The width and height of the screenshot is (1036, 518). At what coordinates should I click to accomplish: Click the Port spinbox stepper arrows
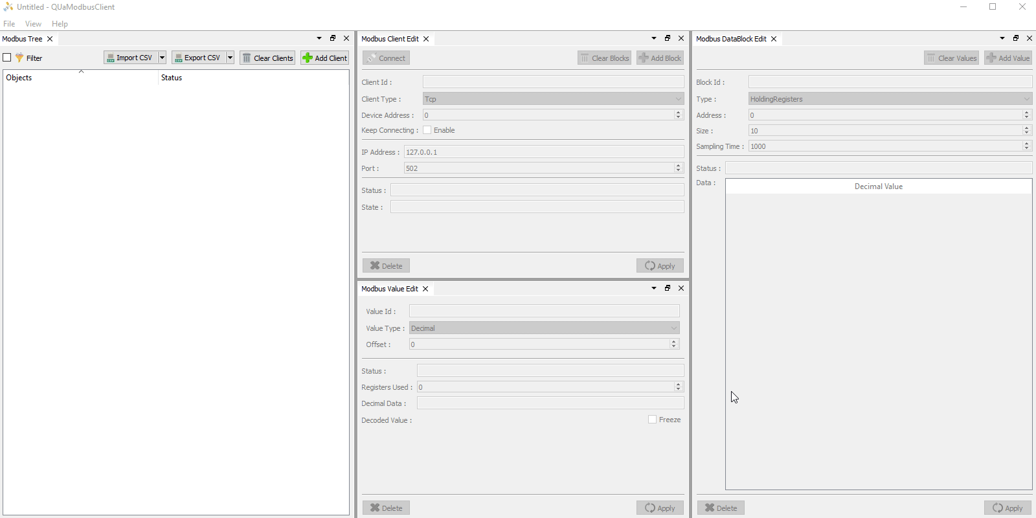click(x=679, y=168)
